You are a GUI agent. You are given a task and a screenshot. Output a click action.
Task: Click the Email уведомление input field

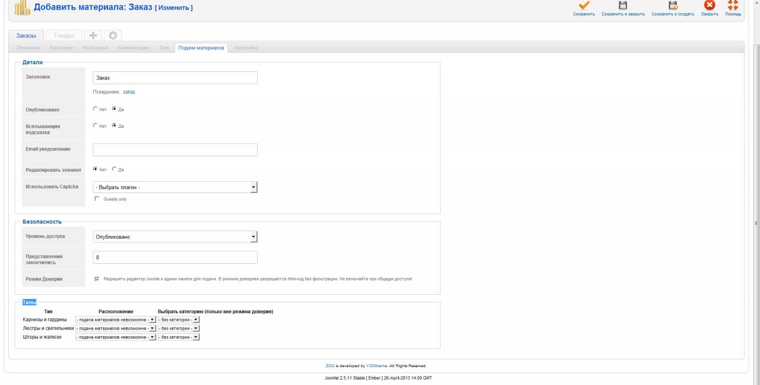[x=175, y=150]
